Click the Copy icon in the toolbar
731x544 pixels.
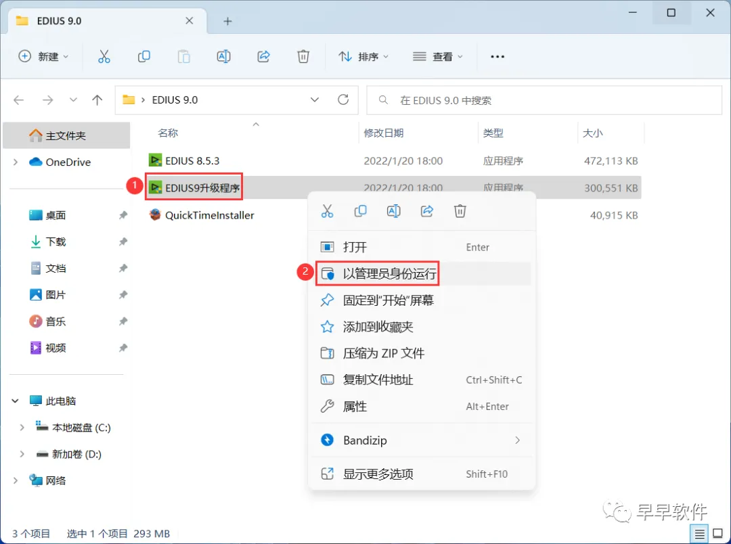pos(144,56)
